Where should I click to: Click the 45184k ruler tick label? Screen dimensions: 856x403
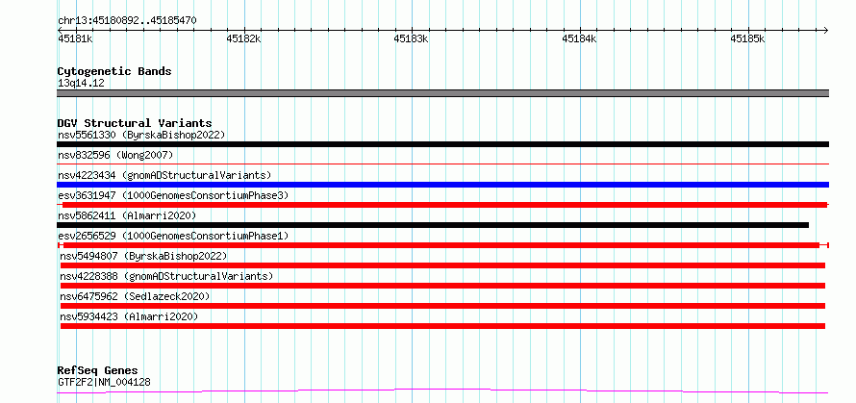[x=579, y=38]
